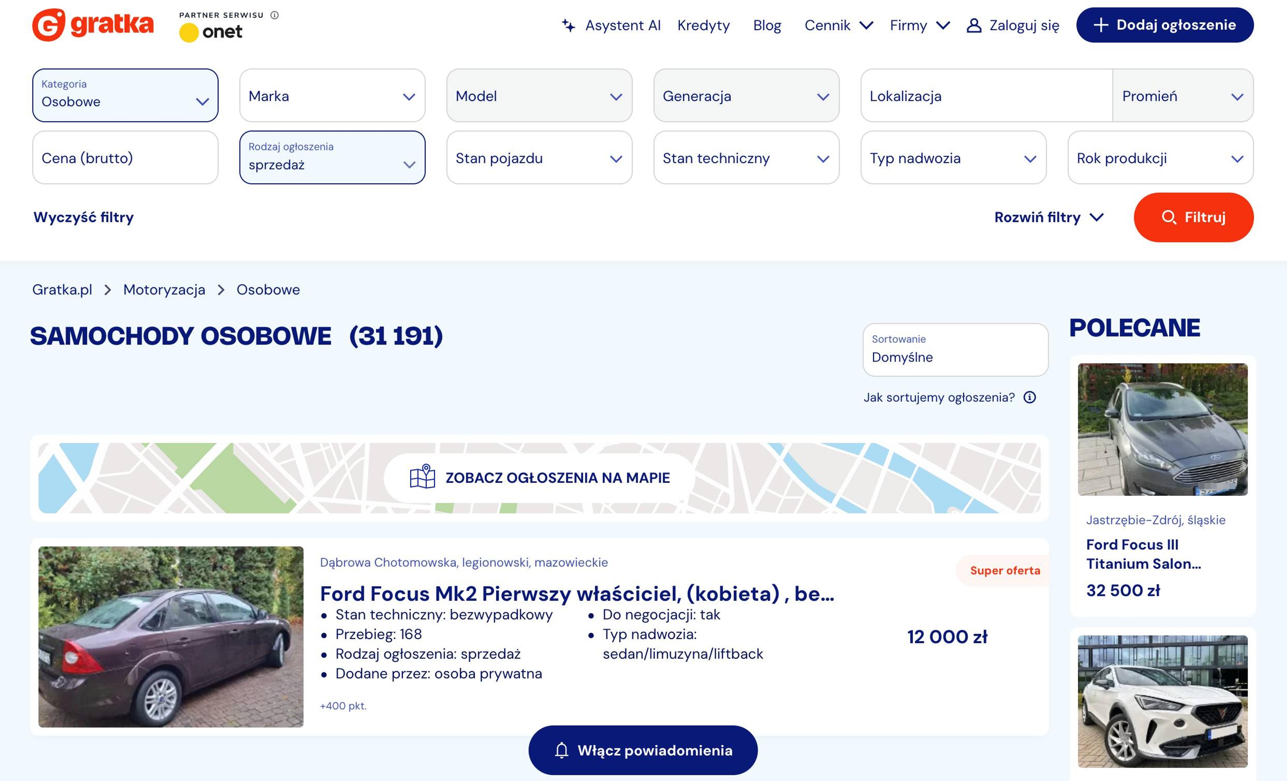Image resolution: width=1287 pixels, height=781 pixels.
Task: Open Asystent AI
Action: coord(611,25)
